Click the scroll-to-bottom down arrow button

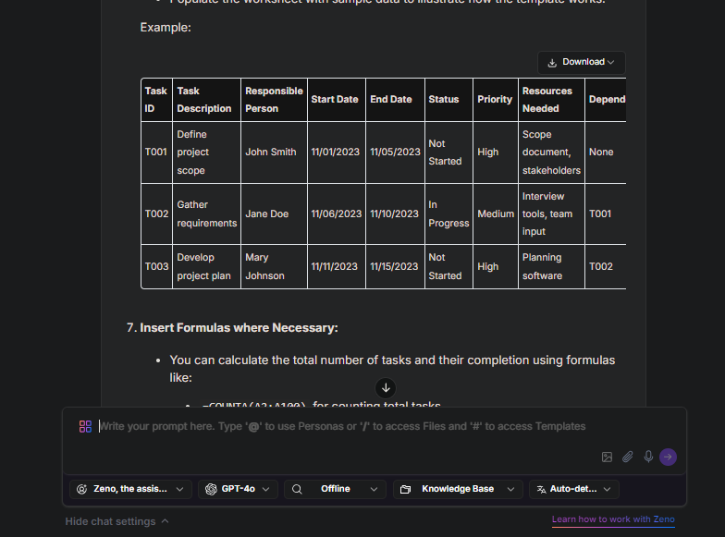[x=386, y=388]
